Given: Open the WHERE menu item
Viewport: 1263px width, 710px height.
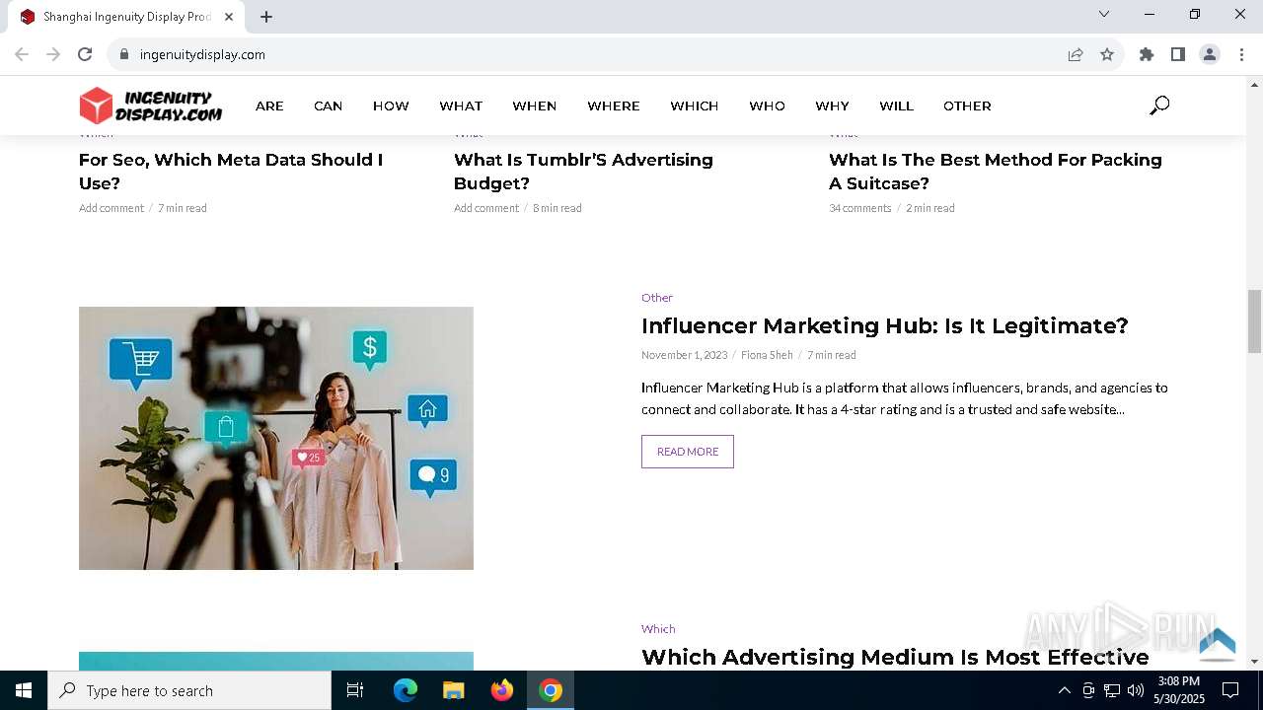Looking at the screenshot, I should click(x=614, y=106).
